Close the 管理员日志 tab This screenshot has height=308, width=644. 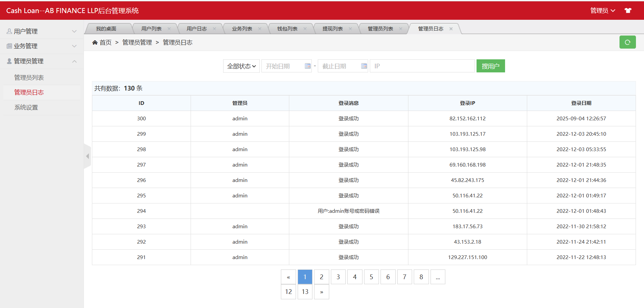tap(451, 29)
